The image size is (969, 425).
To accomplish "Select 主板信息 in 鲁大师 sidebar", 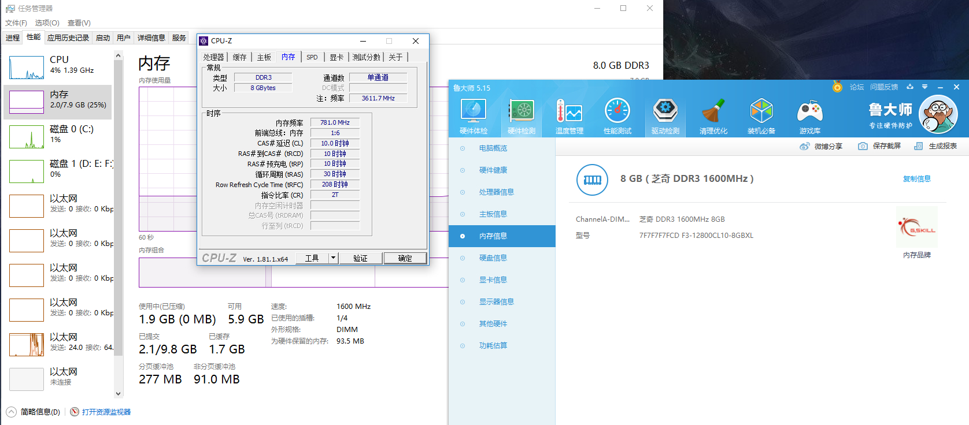I will [x=502, y=214].
